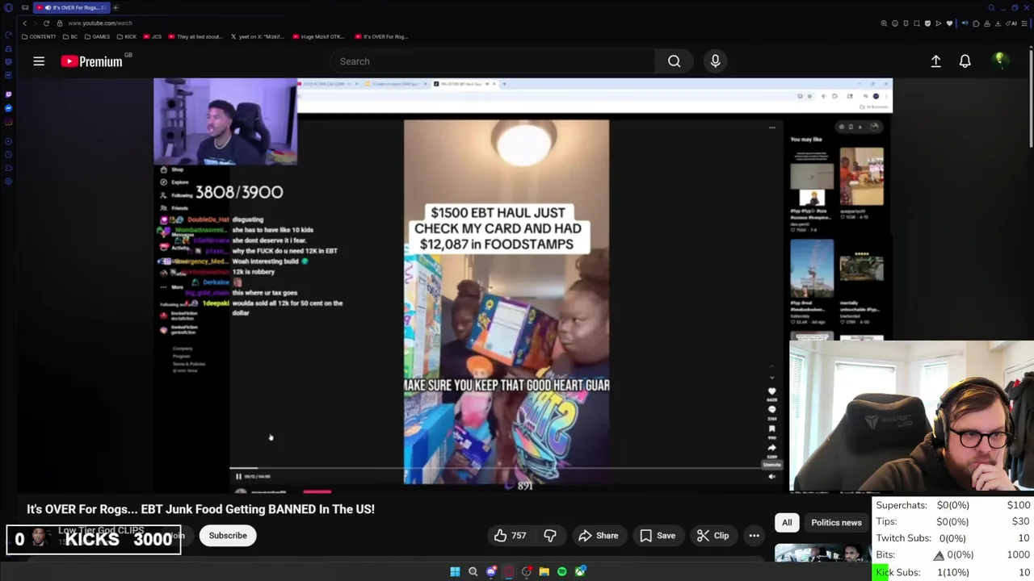The height and width of the screenshot is (581, 1034).
Task: Share the video
Action: tap(598, 536)
